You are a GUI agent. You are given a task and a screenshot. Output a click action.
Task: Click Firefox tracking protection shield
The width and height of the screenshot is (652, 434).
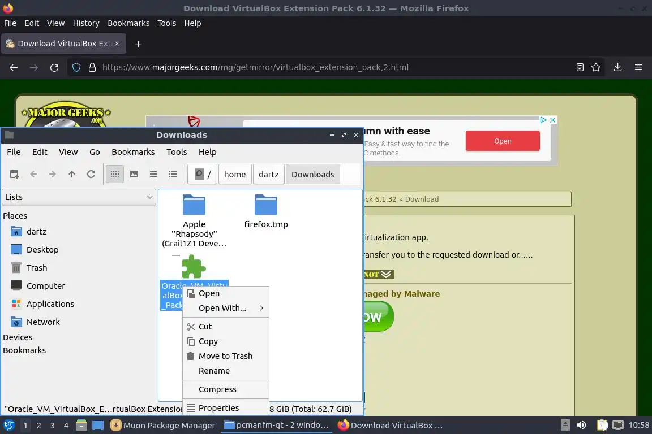(76, 67)
